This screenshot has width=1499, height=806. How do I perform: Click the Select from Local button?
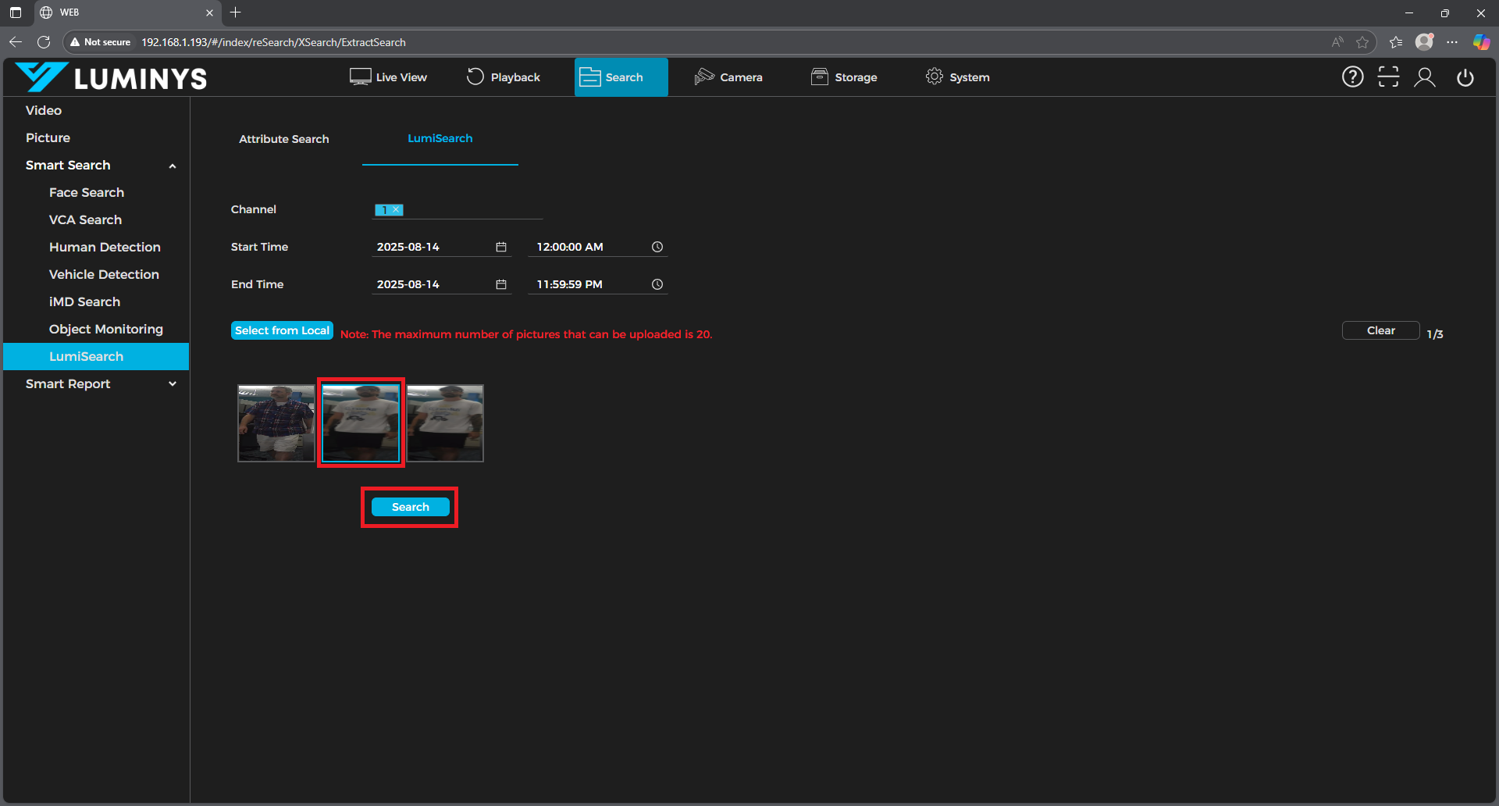coord(282,330)
